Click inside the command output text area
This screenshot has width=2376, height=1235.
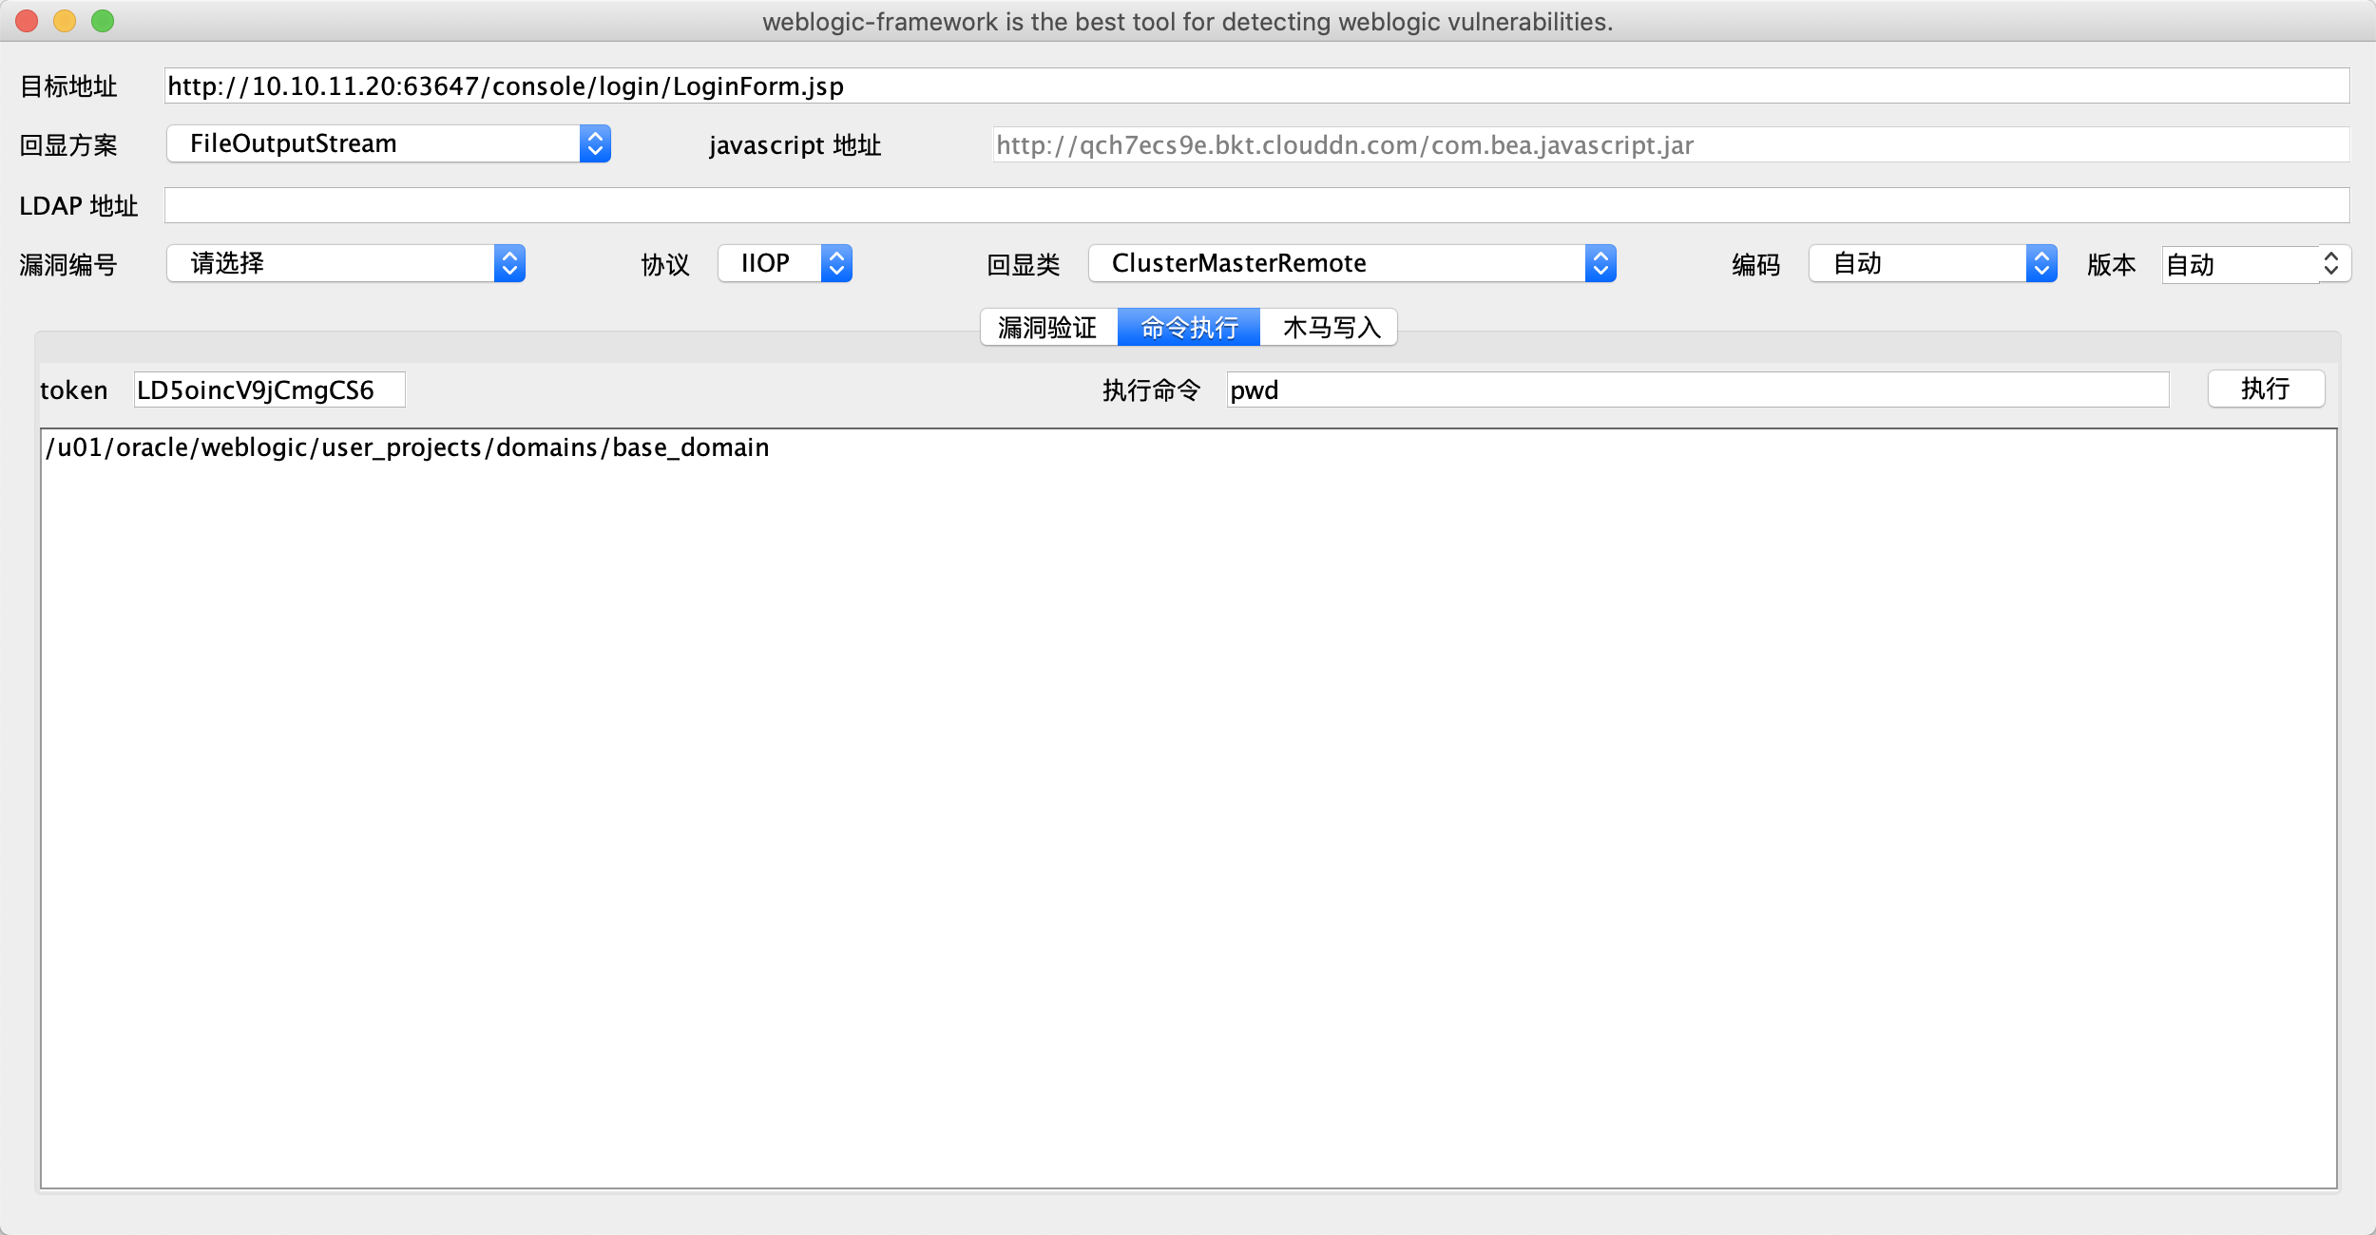(1188, 807)
